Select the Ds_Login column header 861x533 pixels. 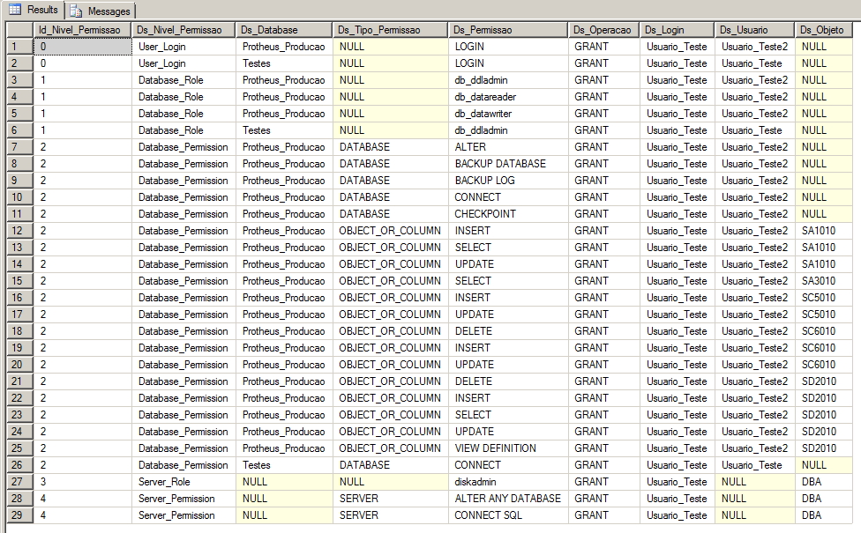[675, 29]
